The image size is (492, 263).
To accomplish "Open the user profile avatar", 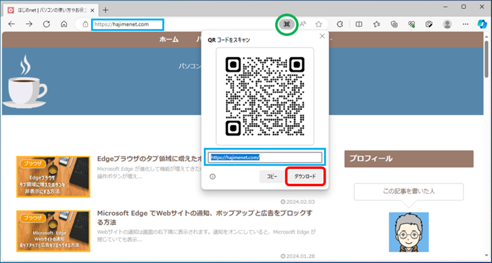I will [447, 24].
